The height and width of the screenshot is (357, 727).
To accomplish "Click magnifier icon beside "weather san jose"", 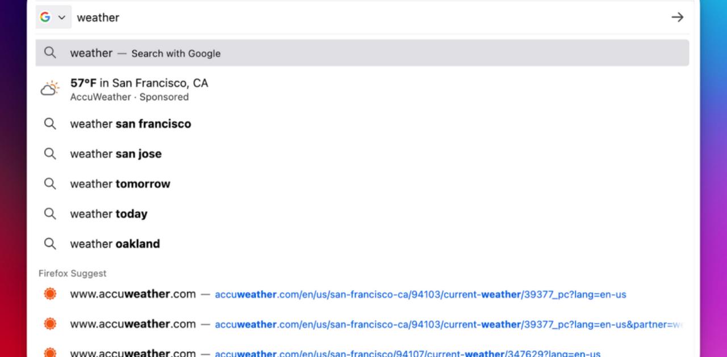I will 50,154.
